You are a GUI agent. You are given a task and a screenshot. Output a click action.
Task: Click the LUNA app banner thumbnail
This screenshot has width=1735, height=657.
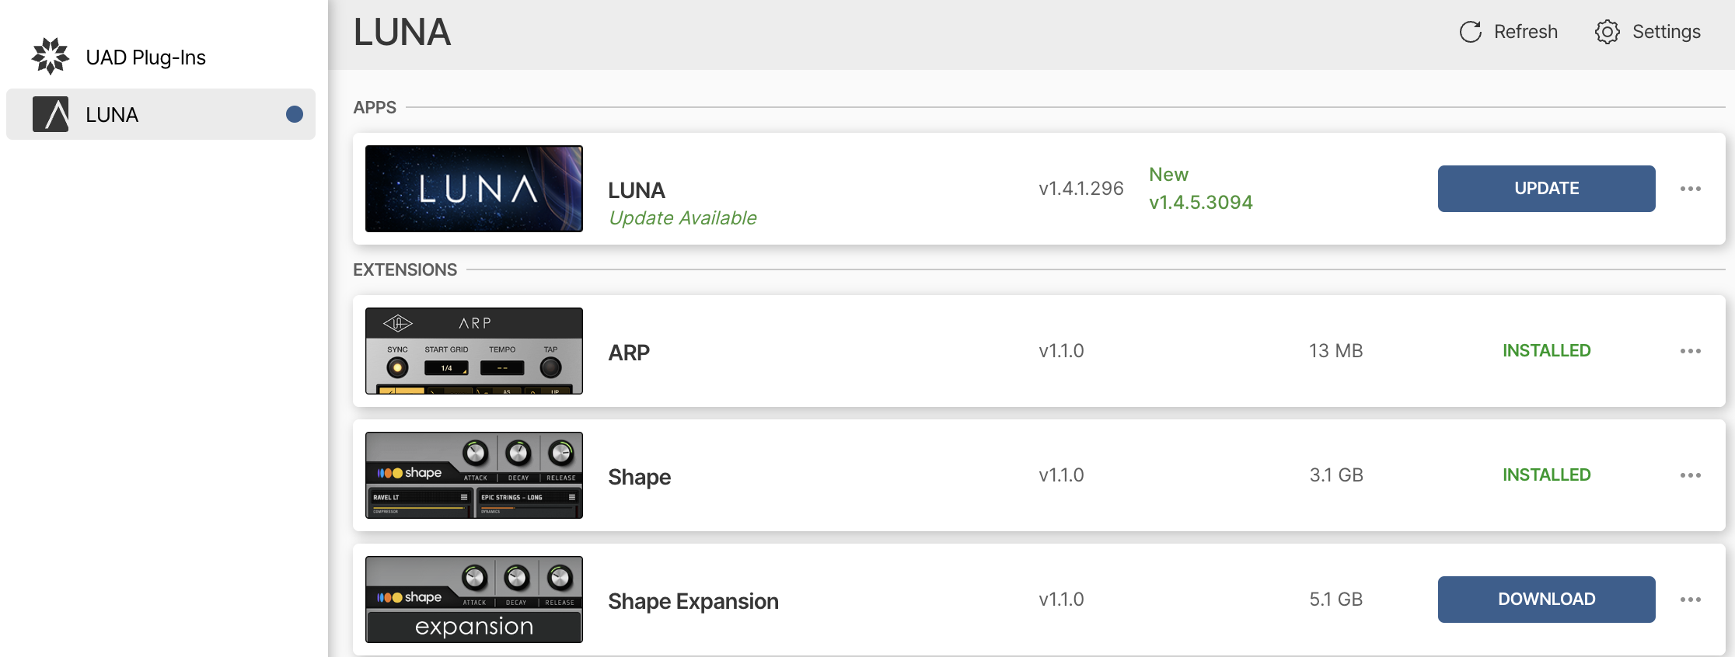pyautogui.click(x=474, y=189)
